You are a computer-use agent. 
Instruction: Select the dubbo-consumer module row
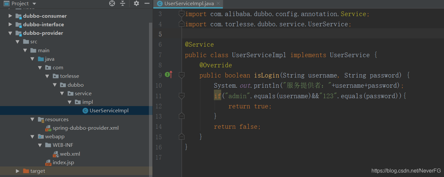74,16
